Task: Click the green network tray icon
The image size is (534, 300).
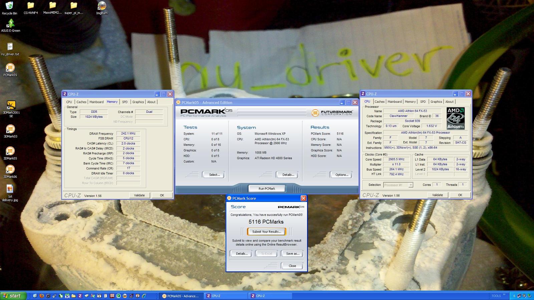Action: pyautogui.click(x=529, y=296)
